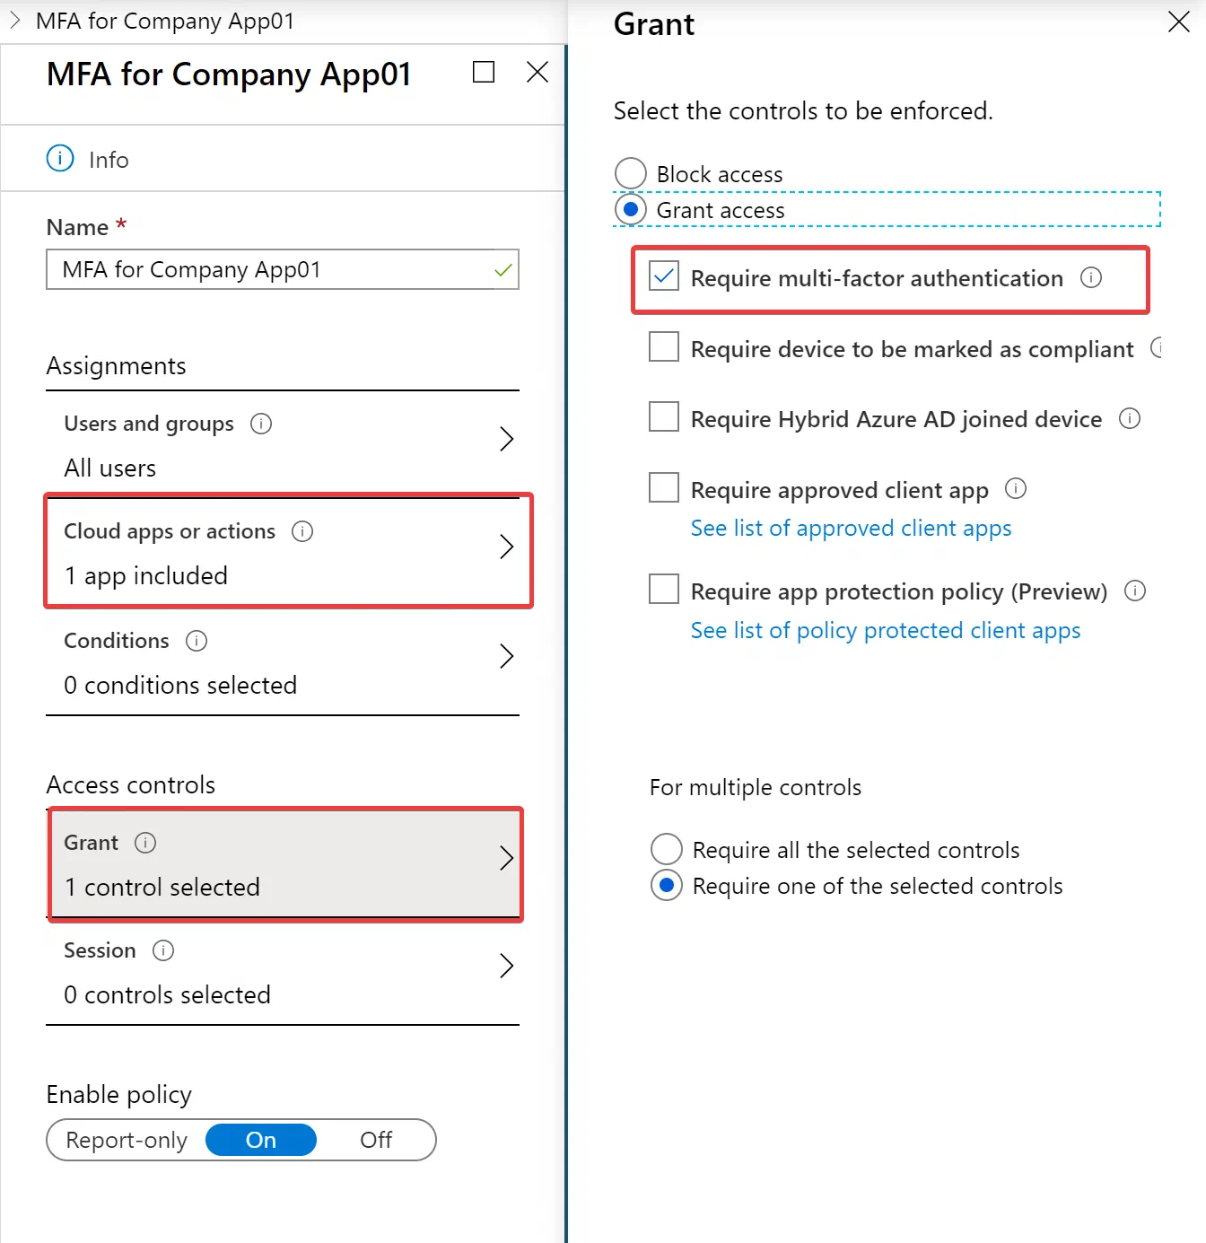This screenshot has width=1206, height=1243.
Task: Open the Grant access controls item
Action: (284, 865)
